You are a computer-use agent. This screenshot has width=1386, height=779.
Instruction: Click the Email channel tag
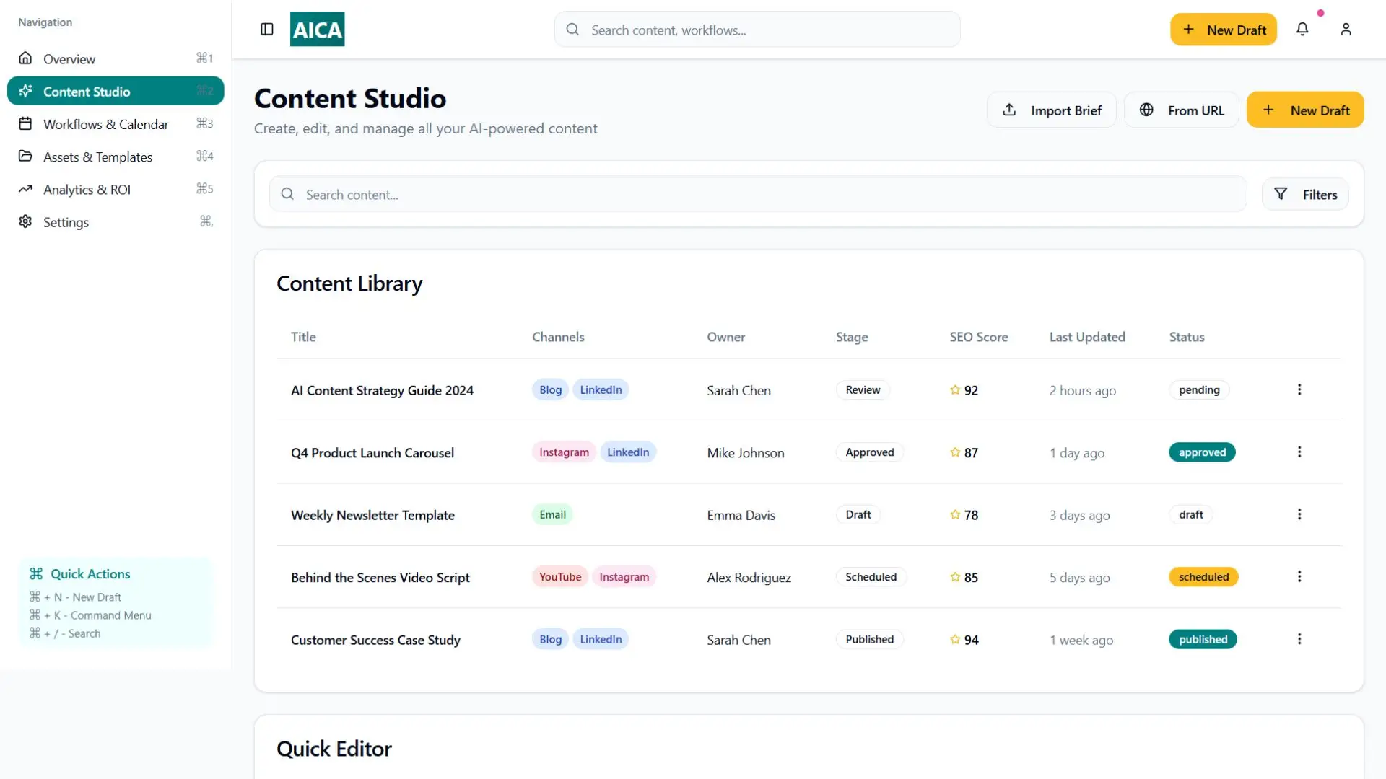[552, 514]
